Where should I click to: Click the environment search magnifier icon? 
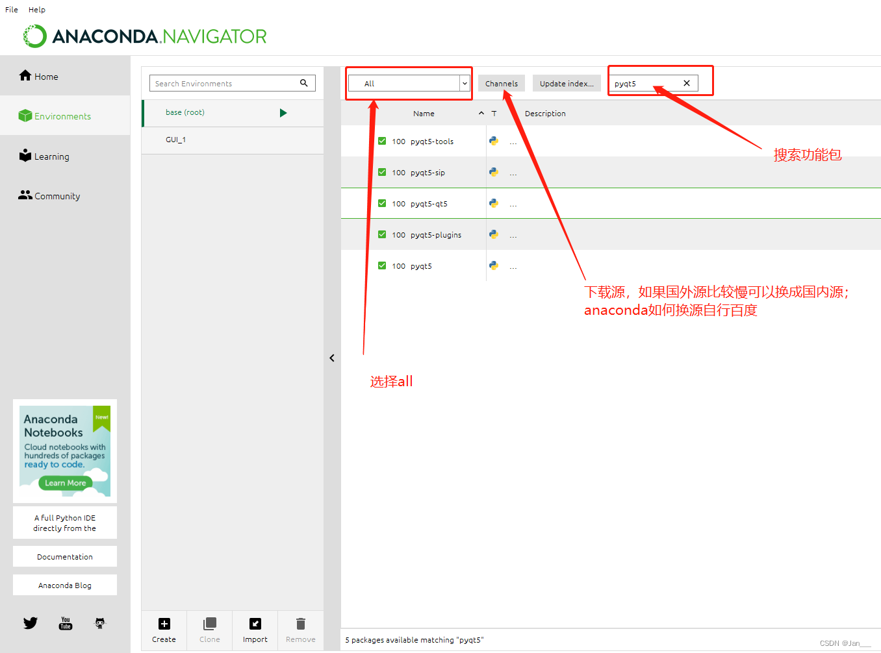[x=304, y=83]
